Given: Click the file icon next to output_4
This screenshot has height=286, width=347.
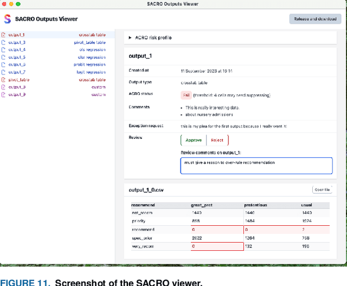Looking at the screenshot, I should pyautogui.click(x=4, y=49).
